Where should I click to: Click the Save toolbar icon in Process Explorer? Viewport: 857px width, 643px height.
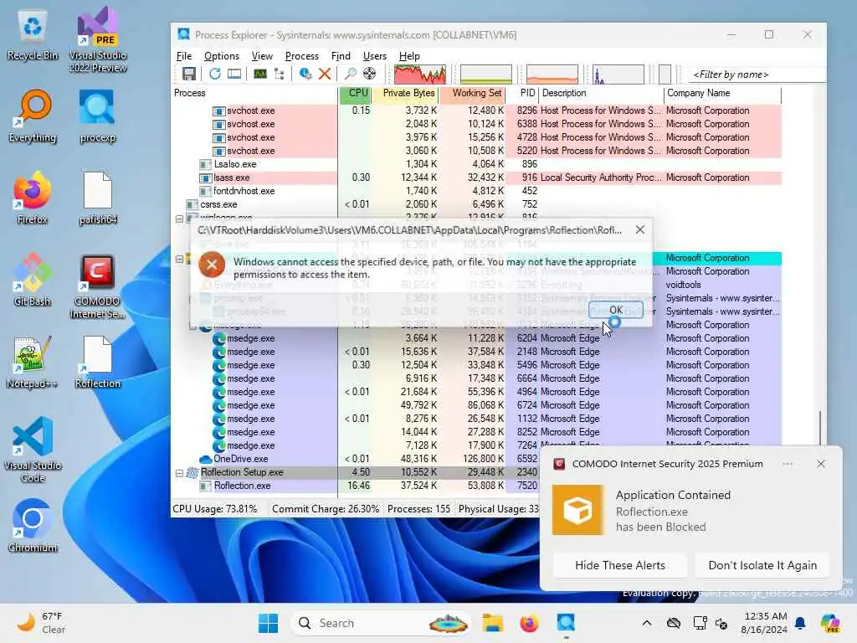tap(189, 74)
